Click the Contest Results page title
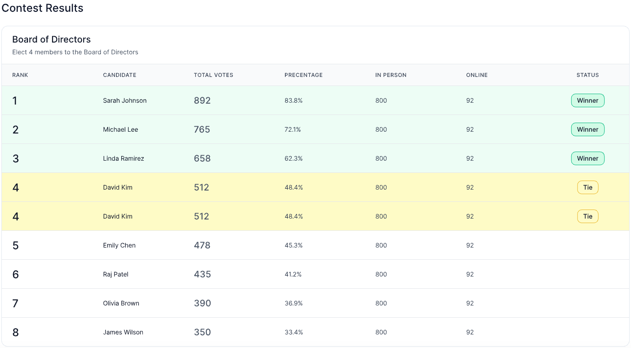631x348 pixels. pos(43,8)
